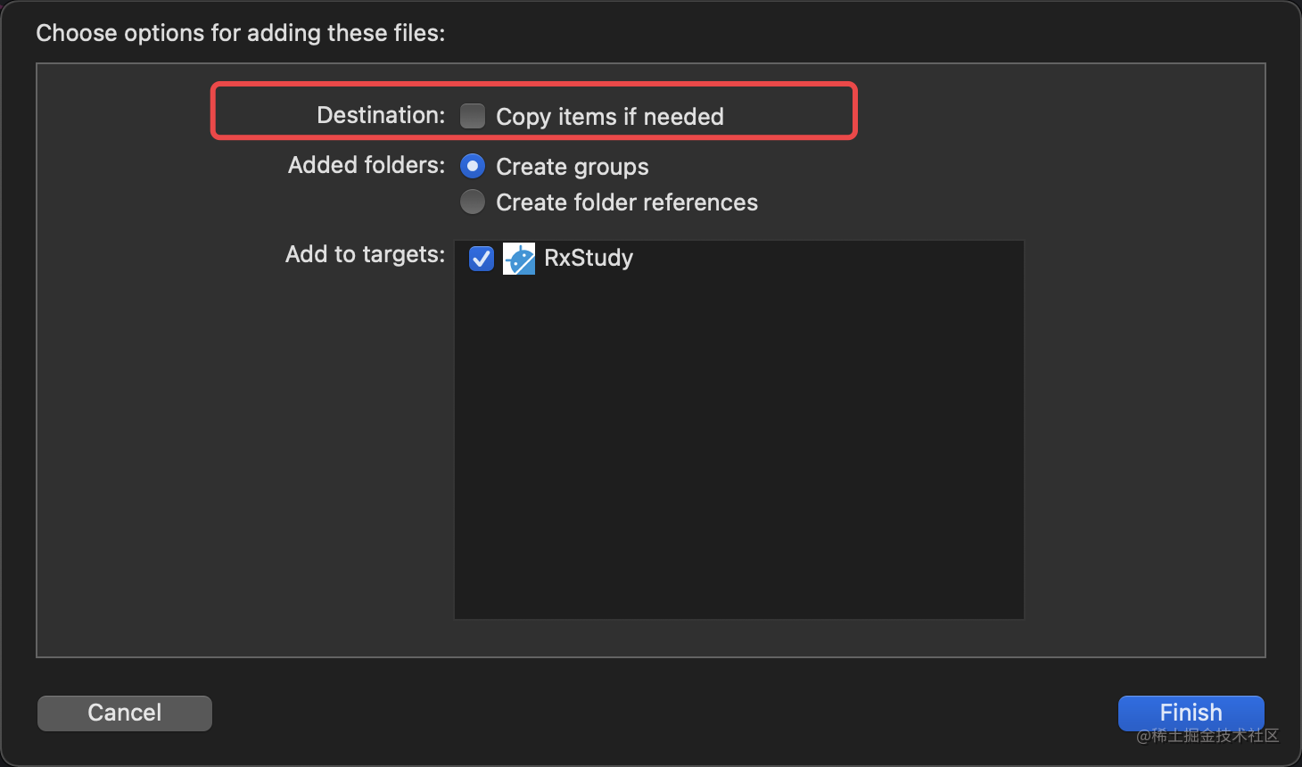The image size is (1302, 767).
Task: Click the Copy items if needed label
Action: [610, 117]
